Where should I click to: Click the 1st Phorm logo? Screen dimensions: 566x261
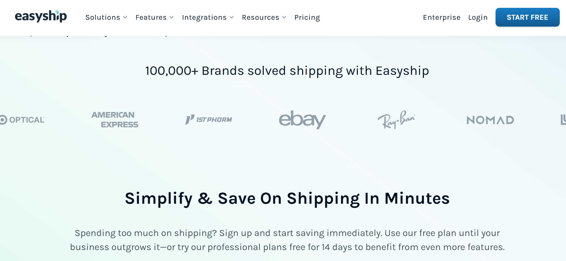pyautogui.click(x=209, y=120)
